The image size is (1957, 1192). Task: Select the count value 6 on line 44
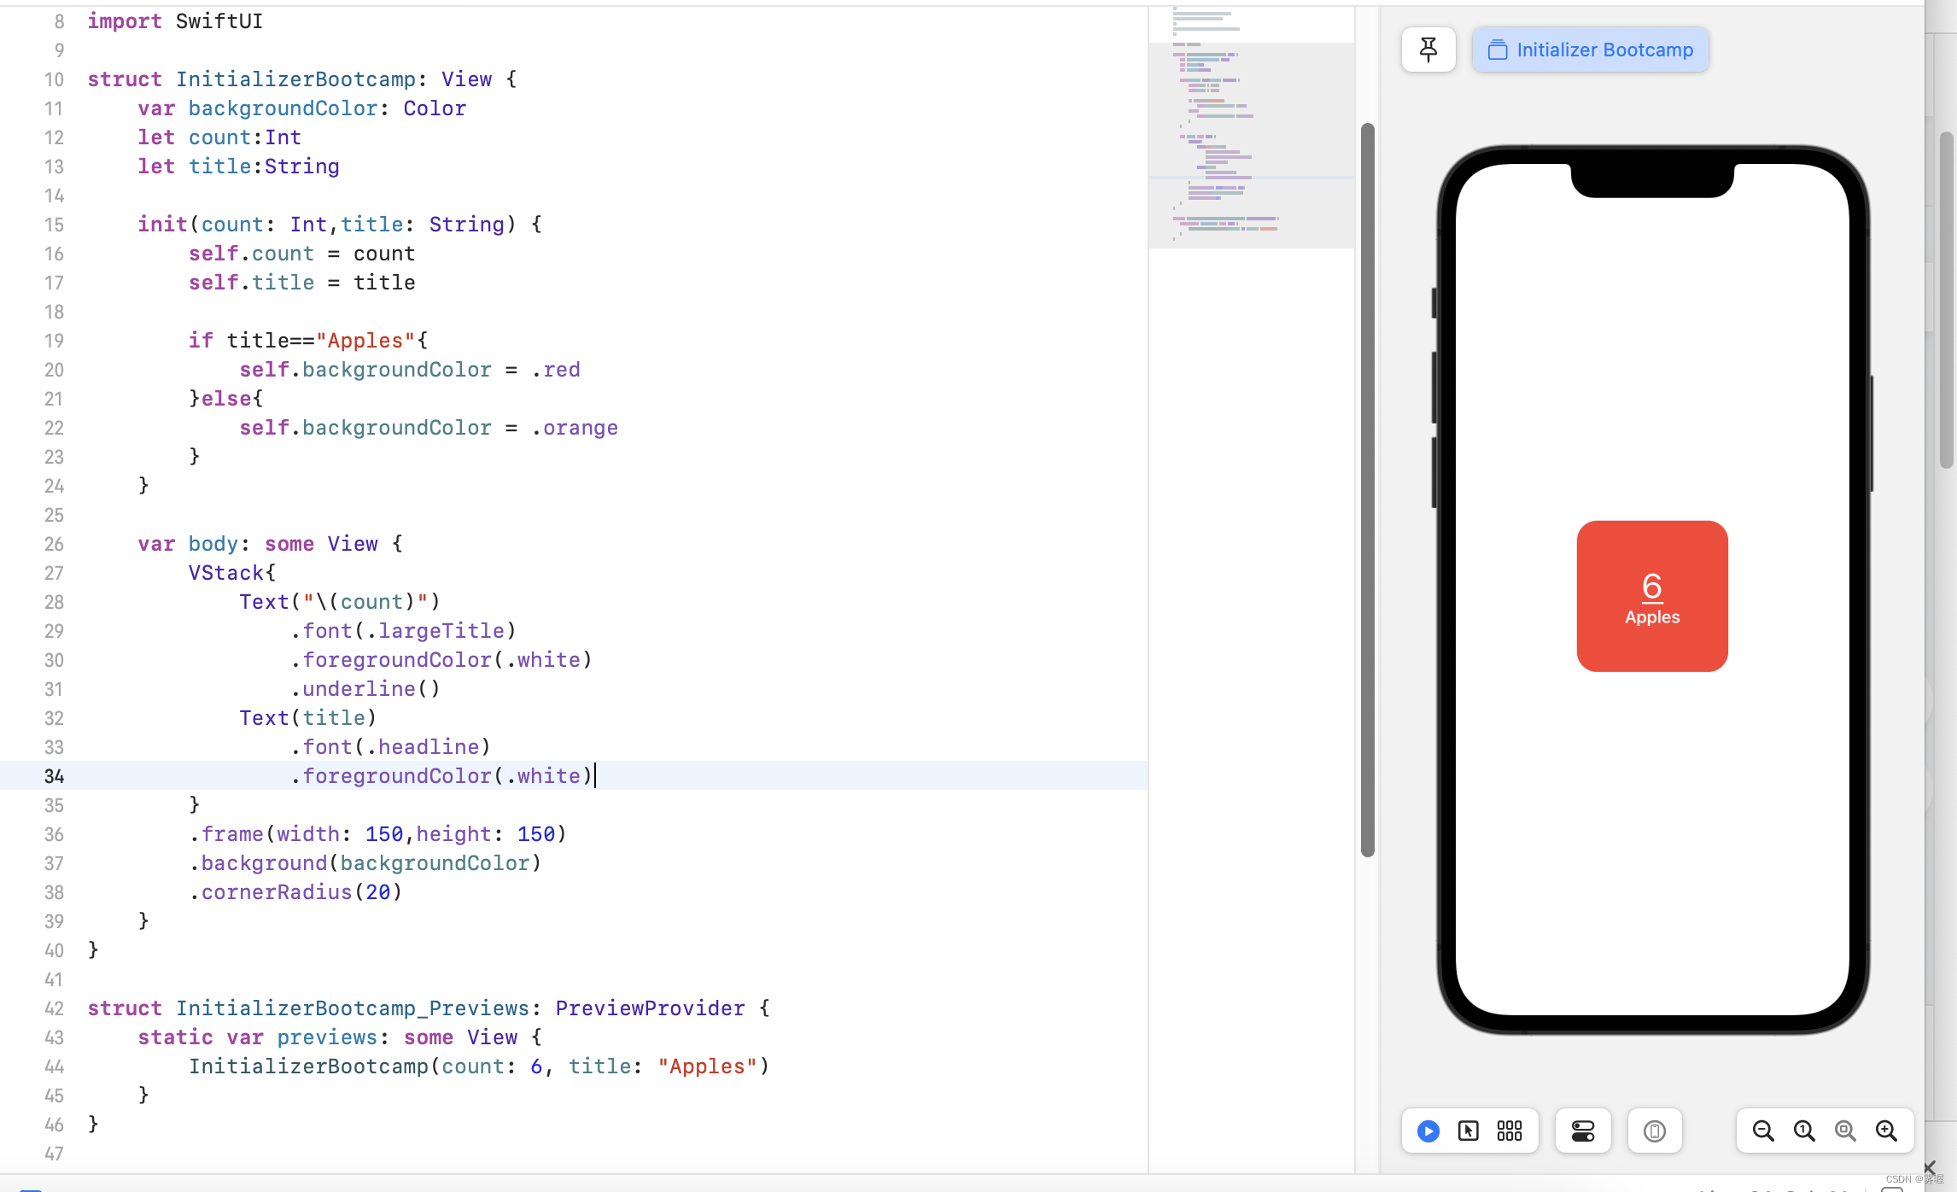(536, 1066)
